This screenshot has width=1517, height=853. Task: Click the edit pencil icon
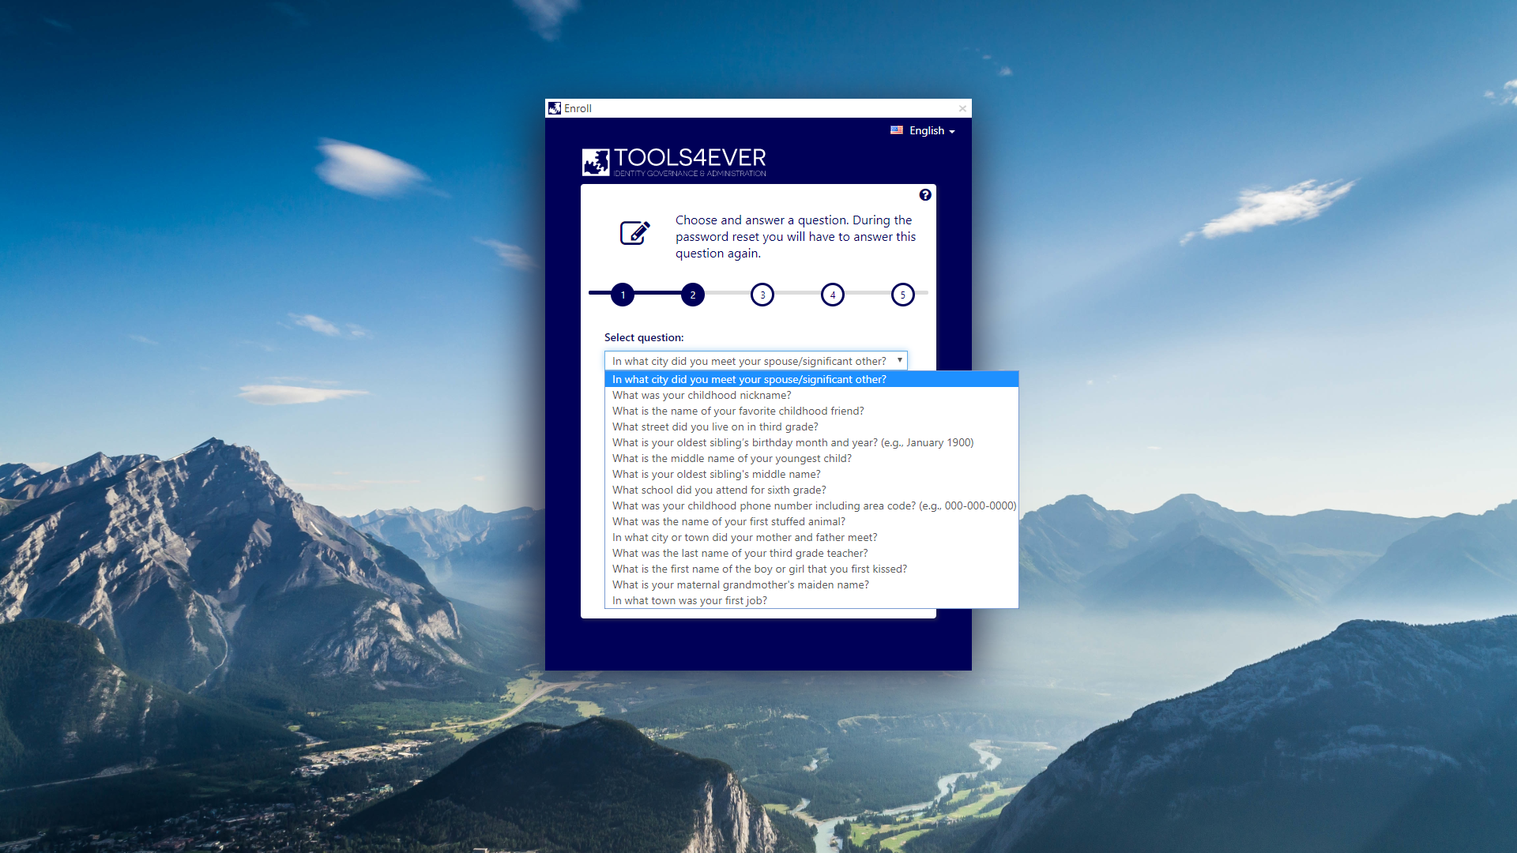(x=634, y=232)
